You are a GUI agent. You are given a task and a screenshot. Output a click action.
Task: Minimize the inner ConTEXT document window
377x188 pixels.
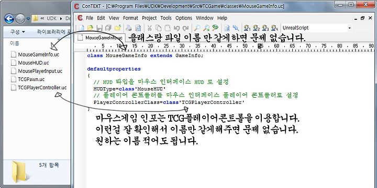pyautogui.click(x=356, y=18)
